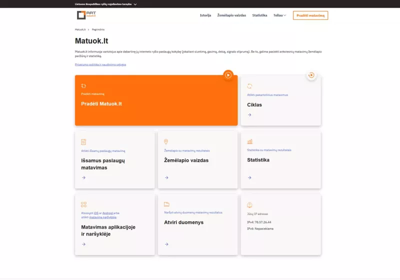Click the folder icon in Atviri duomenys card

tap(166, 204)
